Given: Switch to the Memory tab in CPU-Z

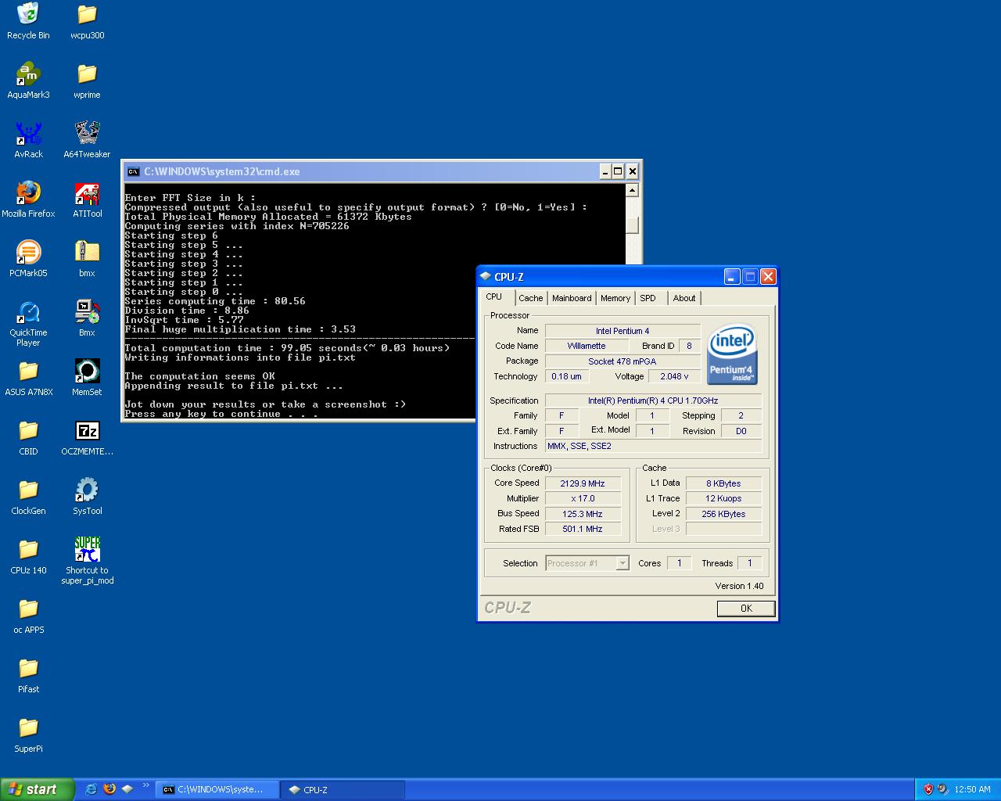Looking at the screenshot, I should click(615, 298).
